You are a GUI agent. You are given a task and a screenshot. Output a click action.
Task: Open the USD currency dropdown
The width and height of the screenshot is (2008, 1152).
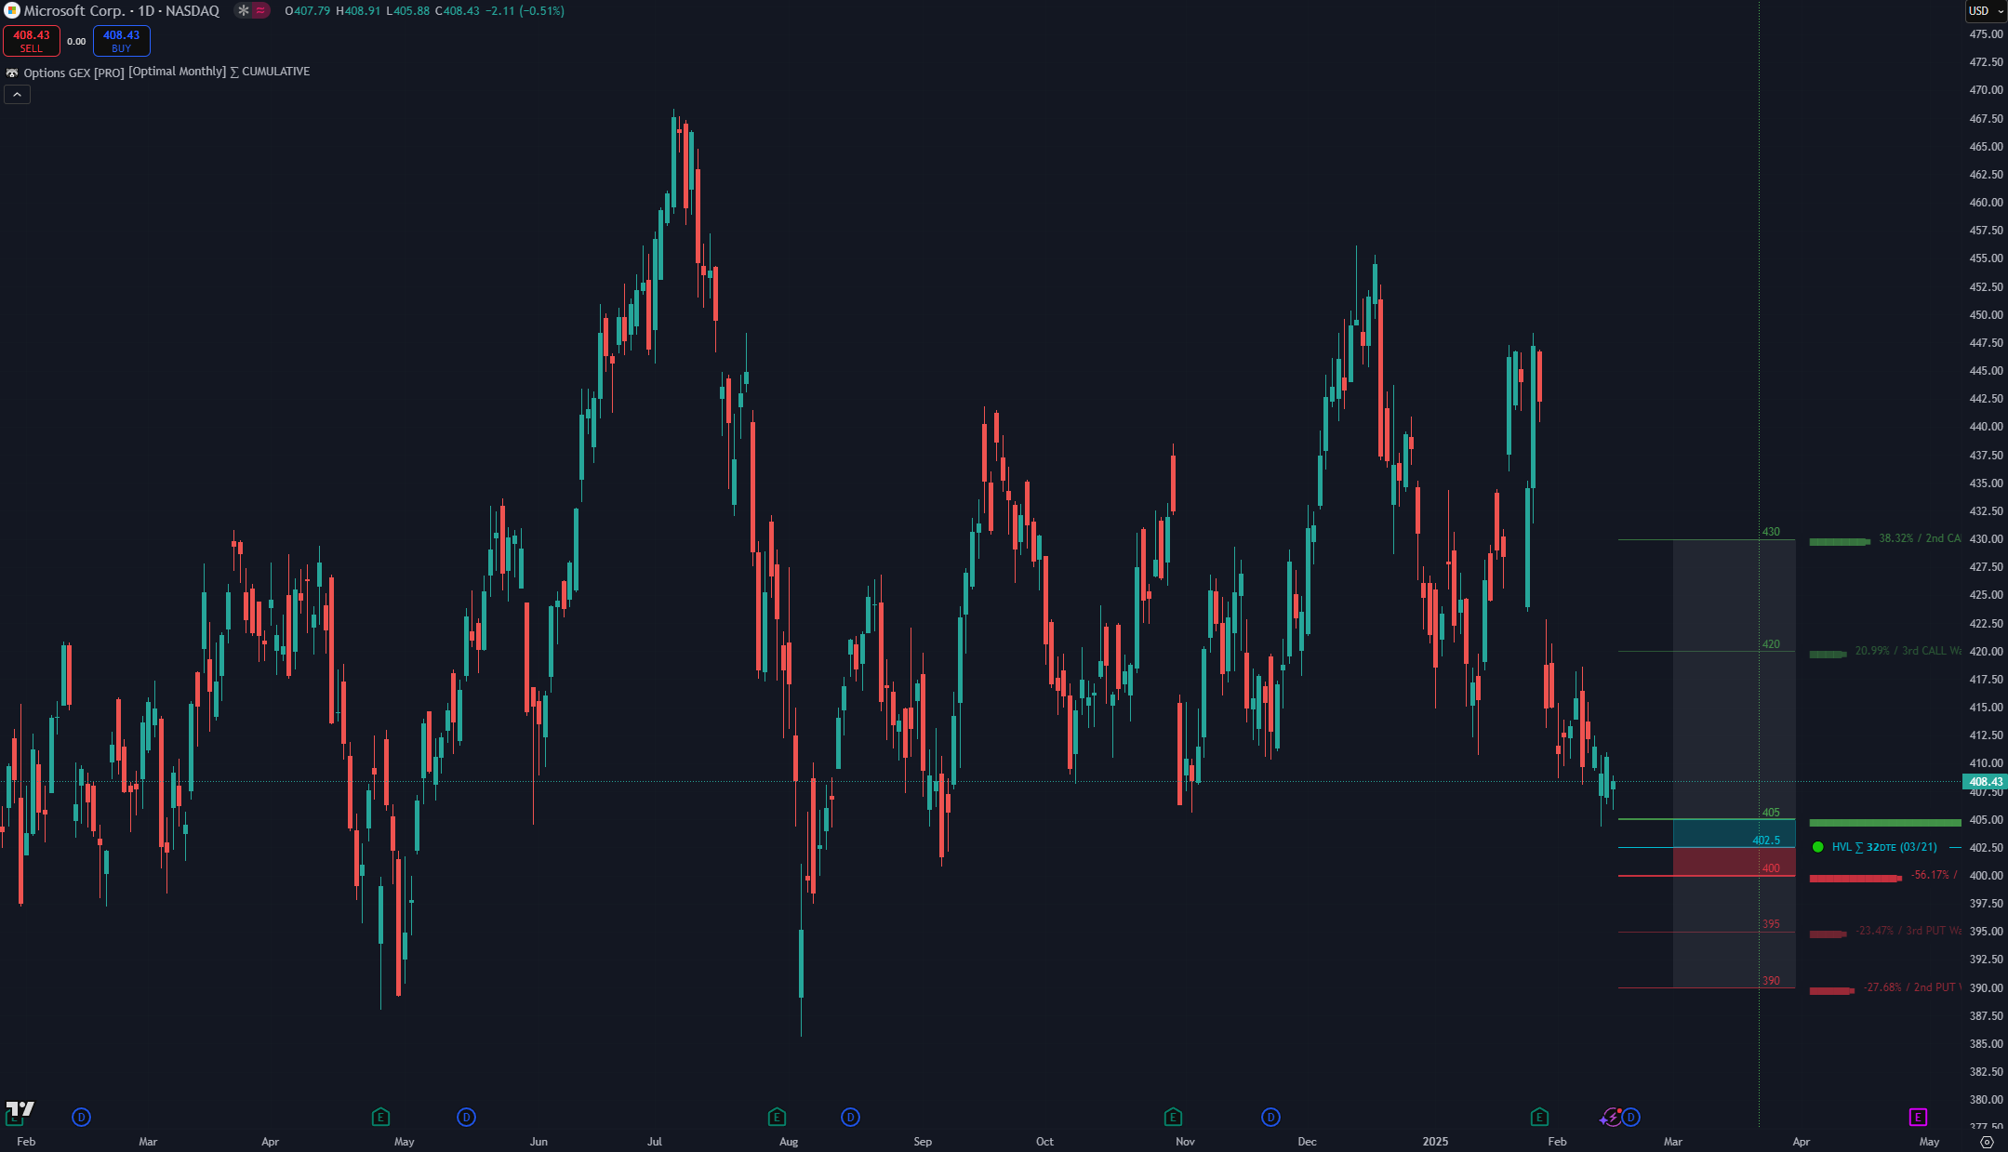click(x=1986, y=11)
